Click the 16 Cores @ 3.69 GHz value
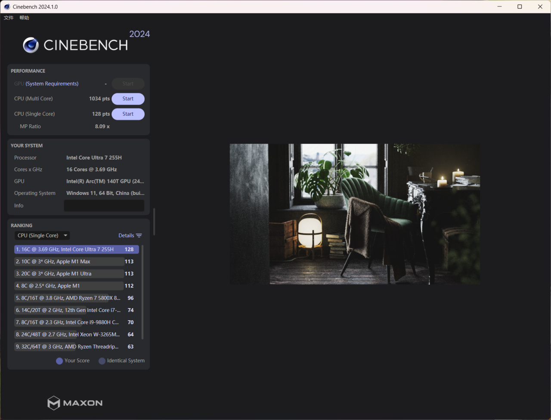Image resolution: width=551 pixels, height=420 pixels. click(92, 170)
